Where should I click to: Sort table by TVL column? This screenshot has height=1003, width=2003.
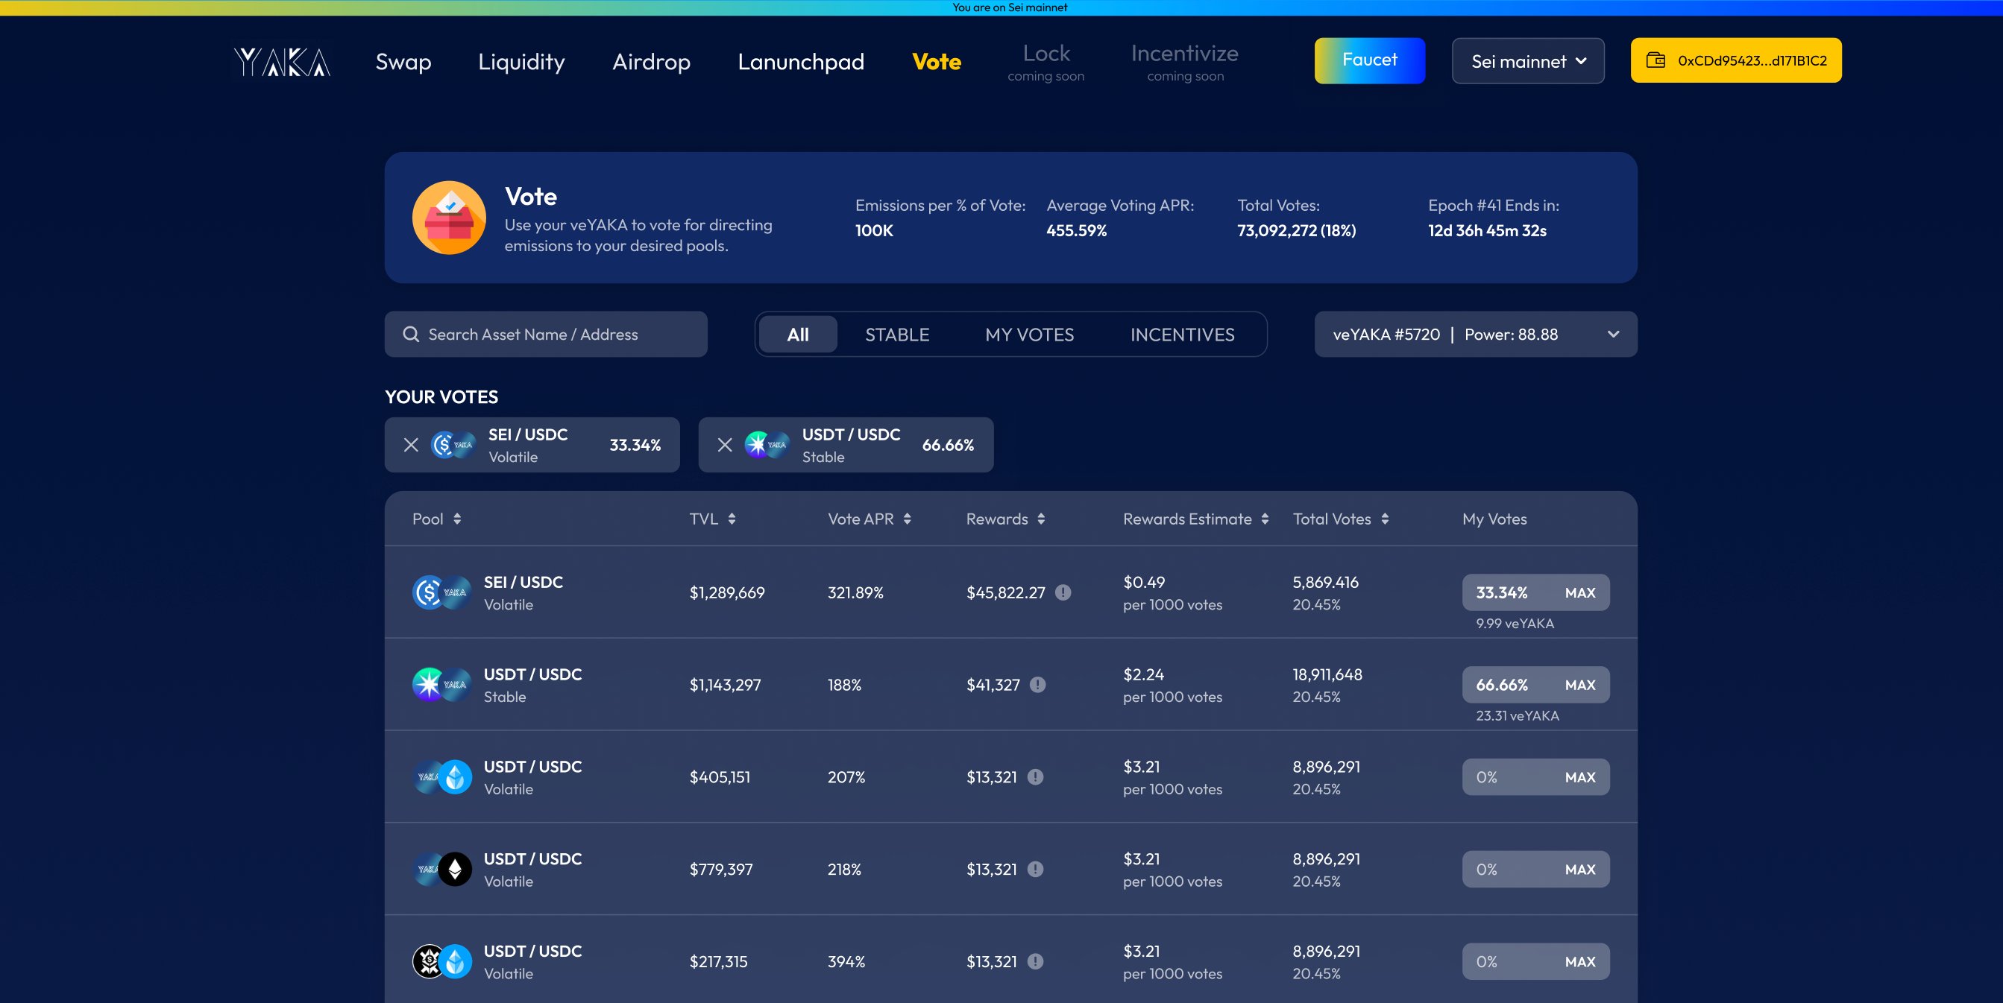click(732, 518)
